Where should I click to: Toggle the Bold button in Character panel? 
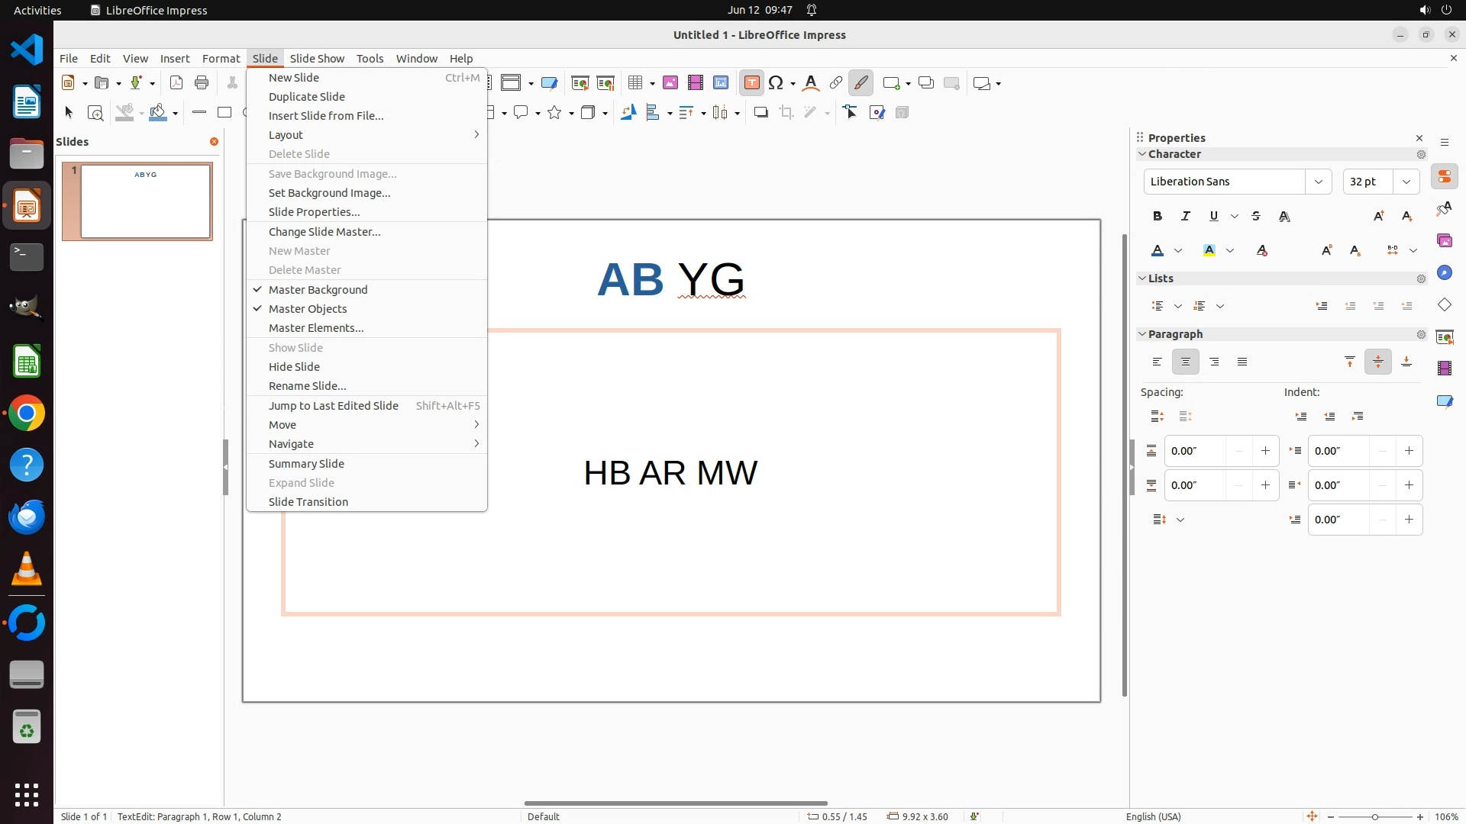(x=1158, y=217)
